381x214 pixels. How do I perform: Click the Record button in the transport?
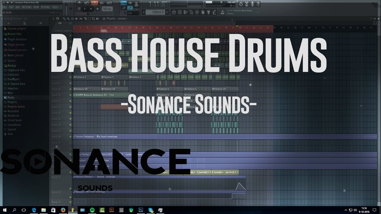pos(97,9)
